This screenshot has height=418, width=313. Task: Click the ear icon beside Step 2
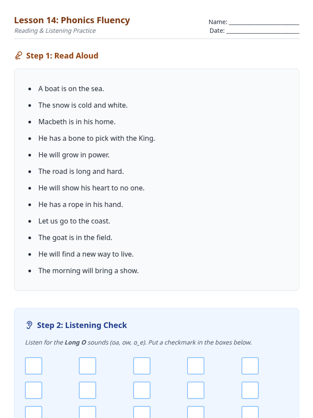point(29,325)
